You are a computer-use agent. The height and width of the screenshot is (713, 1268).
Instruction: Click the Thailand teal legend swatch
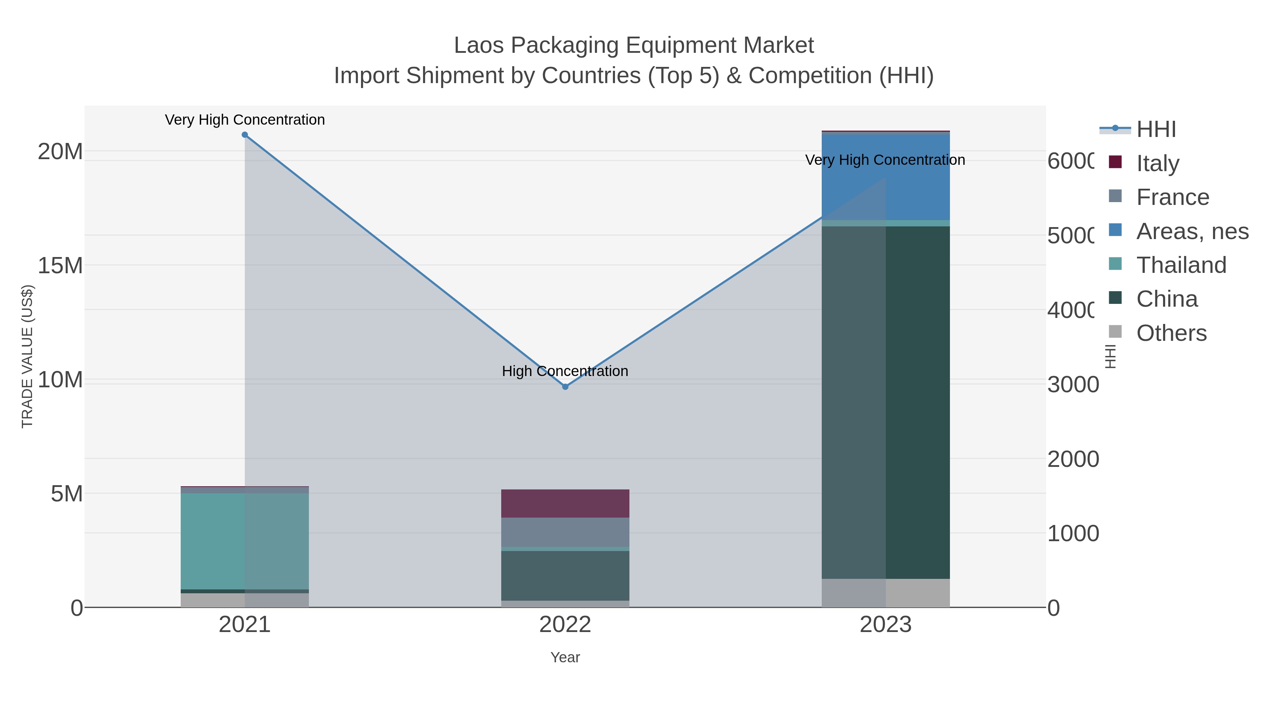1115,264
